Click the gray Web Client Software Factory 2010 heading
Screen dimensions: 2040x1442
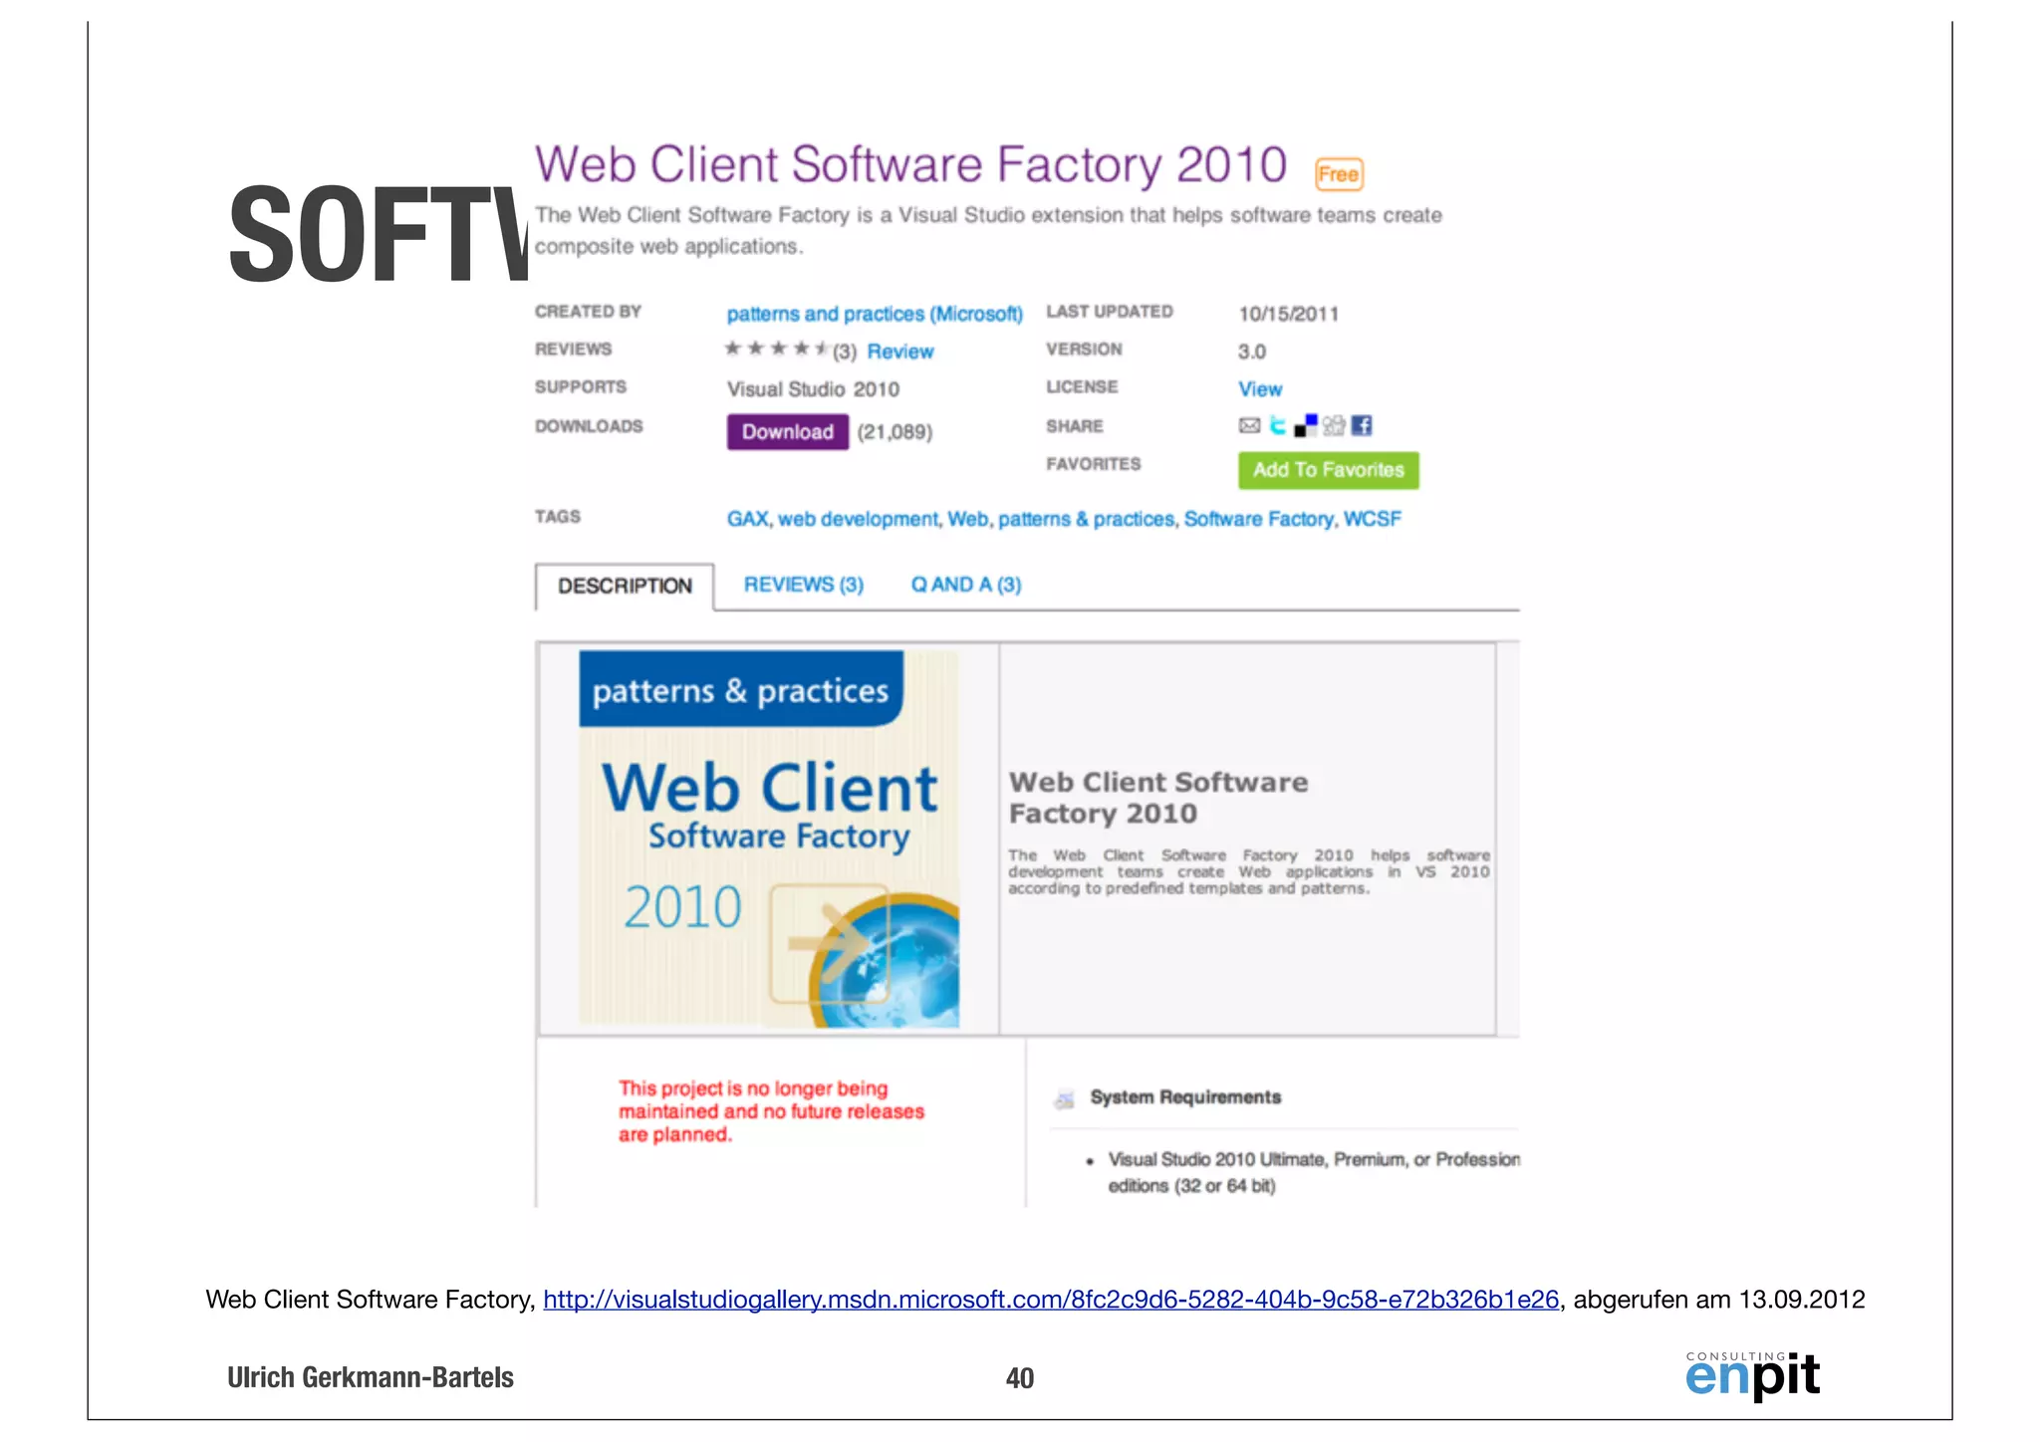click(x=1158, y=798)
